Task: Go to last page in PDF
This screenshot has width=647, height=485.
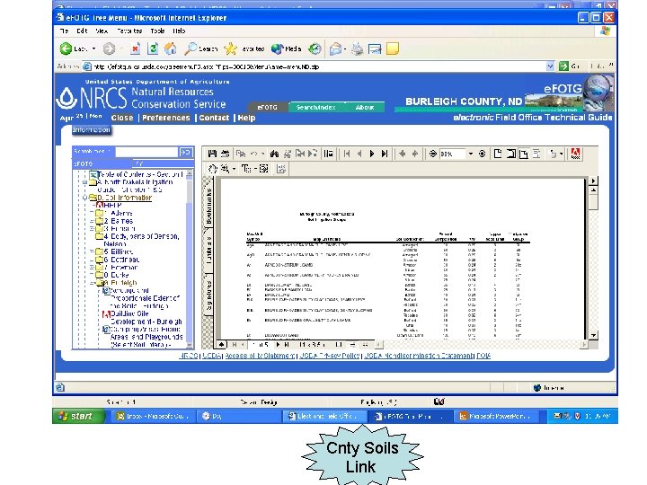Action: pos(385,154)
